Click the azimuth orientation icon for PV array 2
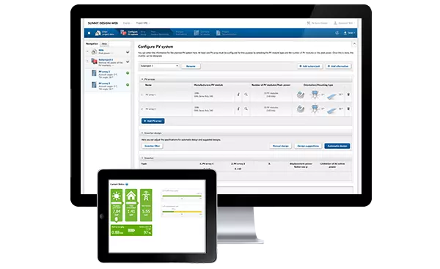440x269 pixels. coord(315,108)
